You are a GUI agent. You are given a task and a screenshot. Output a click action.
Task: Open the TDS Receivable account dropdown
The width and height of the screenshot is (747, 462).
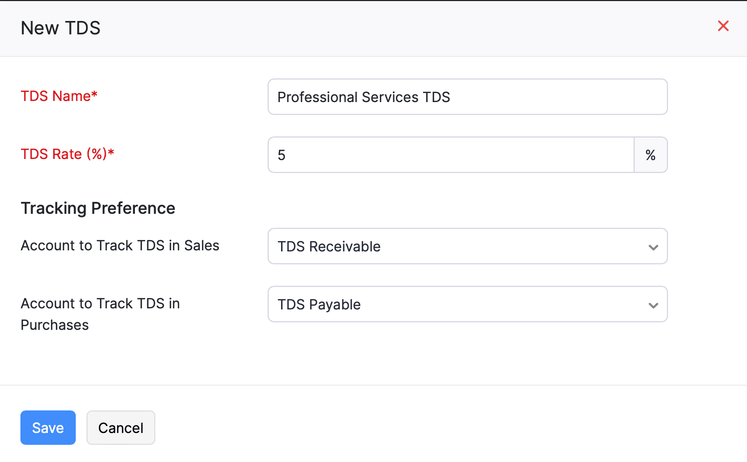tap(468, 246)
